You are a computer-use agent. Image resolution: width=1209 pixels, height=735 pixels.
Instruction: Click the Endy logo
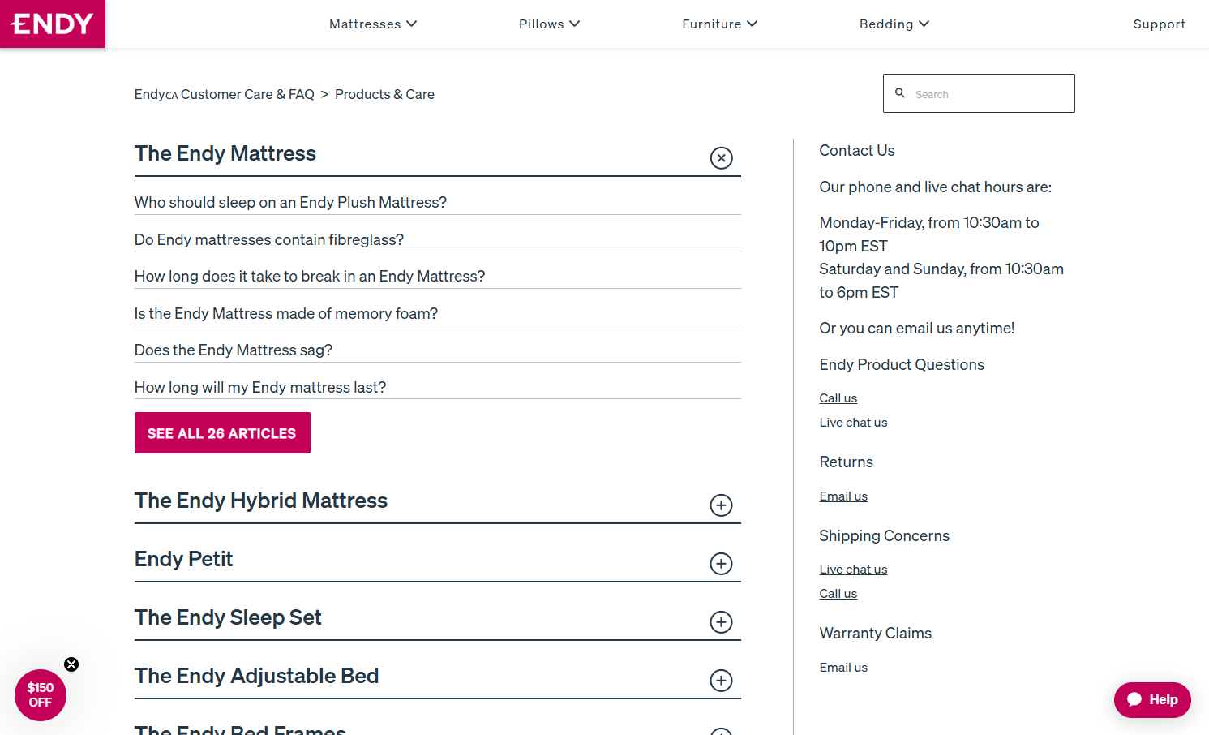[x=53, y=24]
